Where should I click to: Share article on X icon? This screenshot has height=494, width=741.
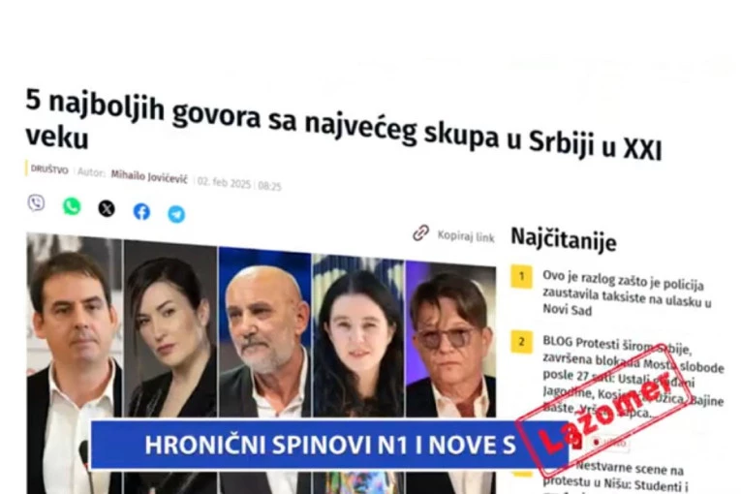click(107, 208)
